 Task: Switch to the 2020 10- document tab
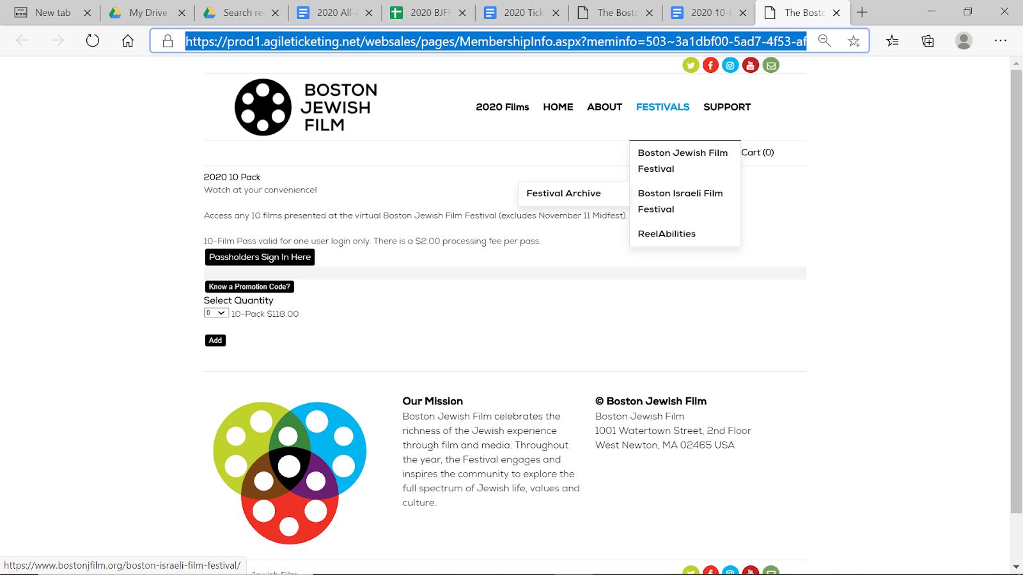708,13
